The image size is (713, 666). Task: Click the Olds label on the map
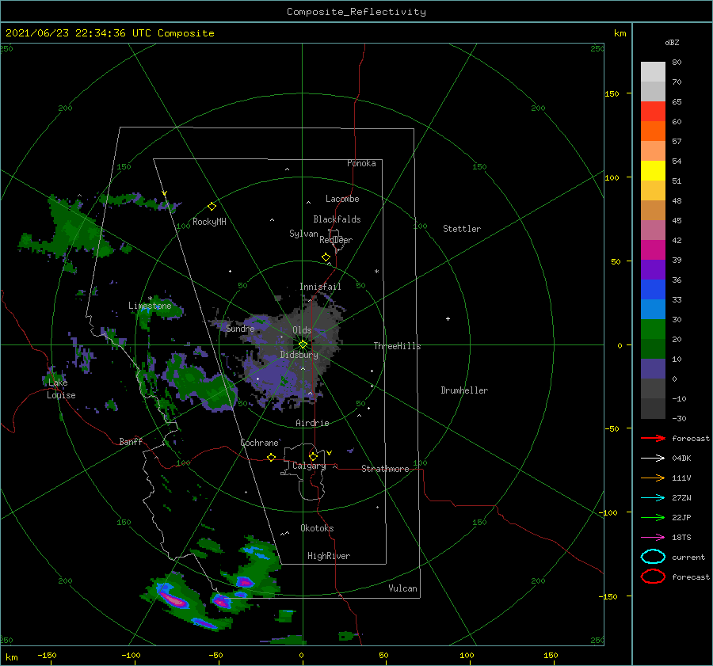(302, 330)
